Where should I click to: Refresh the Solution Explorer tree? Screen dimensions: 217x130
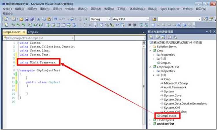163,37
